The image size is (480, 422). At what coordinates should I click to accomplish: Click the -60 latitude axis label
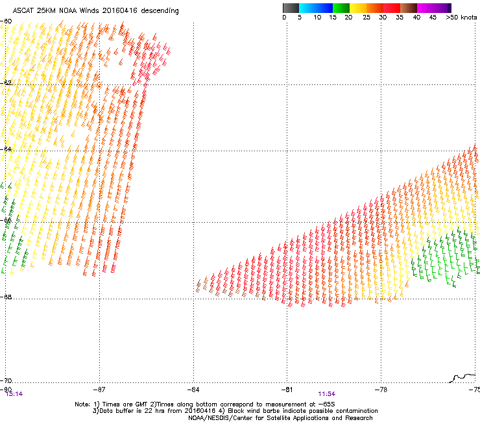pyautogui.click(x=6, y=21)
